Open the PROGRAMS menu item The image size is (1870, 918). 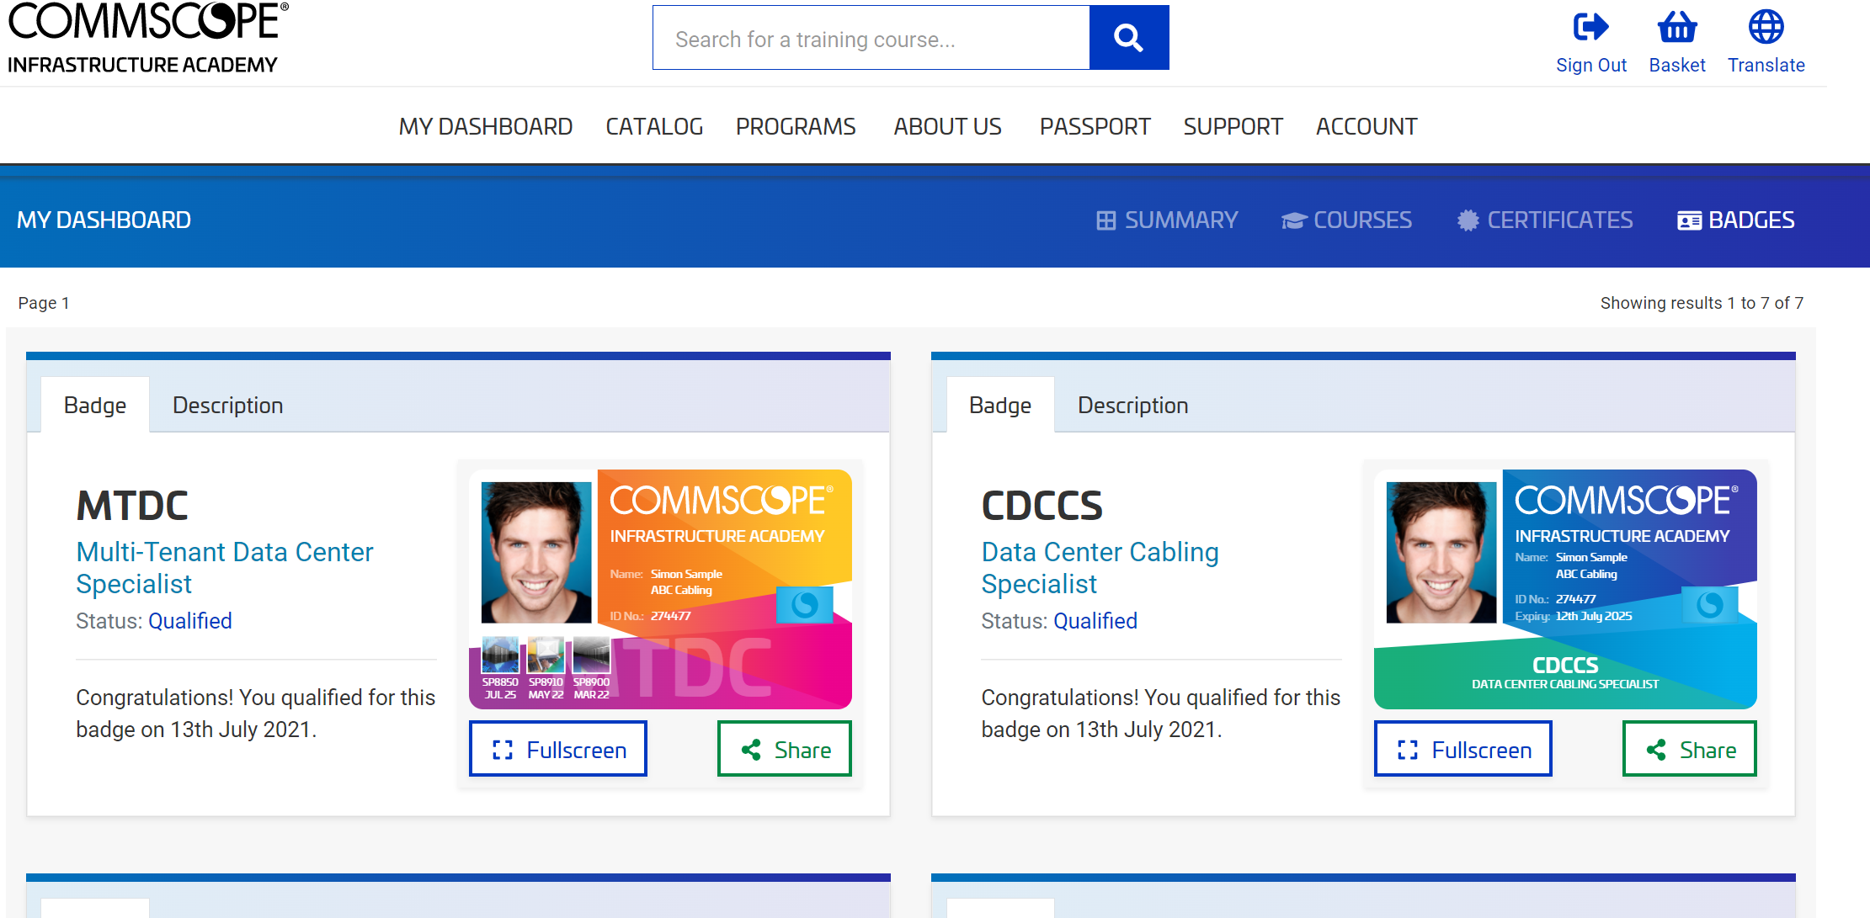[796, 126]
